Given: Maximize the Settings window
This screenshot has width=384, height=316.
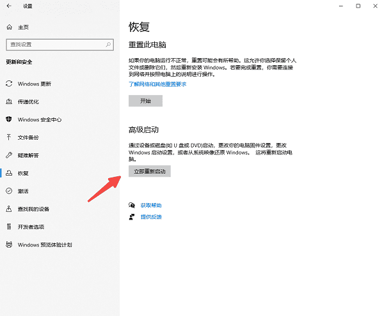Looking at the screenshot, I should pos(358,6).
